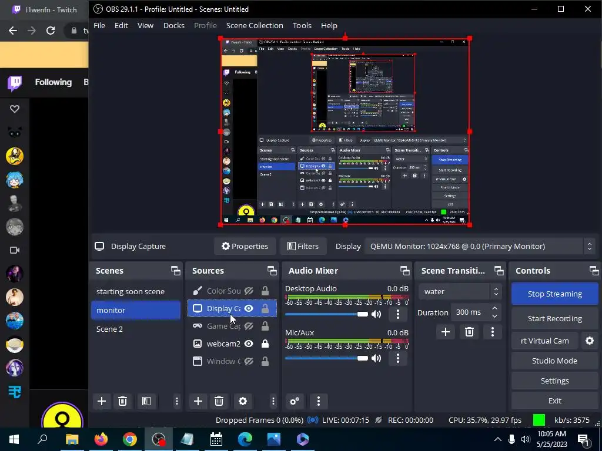The width and height of the screenshot is (602, 451).
Task: Lock the Window Capture source
Action: 265,361
